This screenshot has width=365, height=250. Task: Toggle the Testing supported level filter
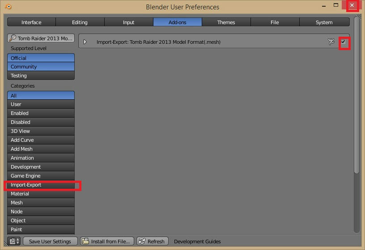coord(41,76)
